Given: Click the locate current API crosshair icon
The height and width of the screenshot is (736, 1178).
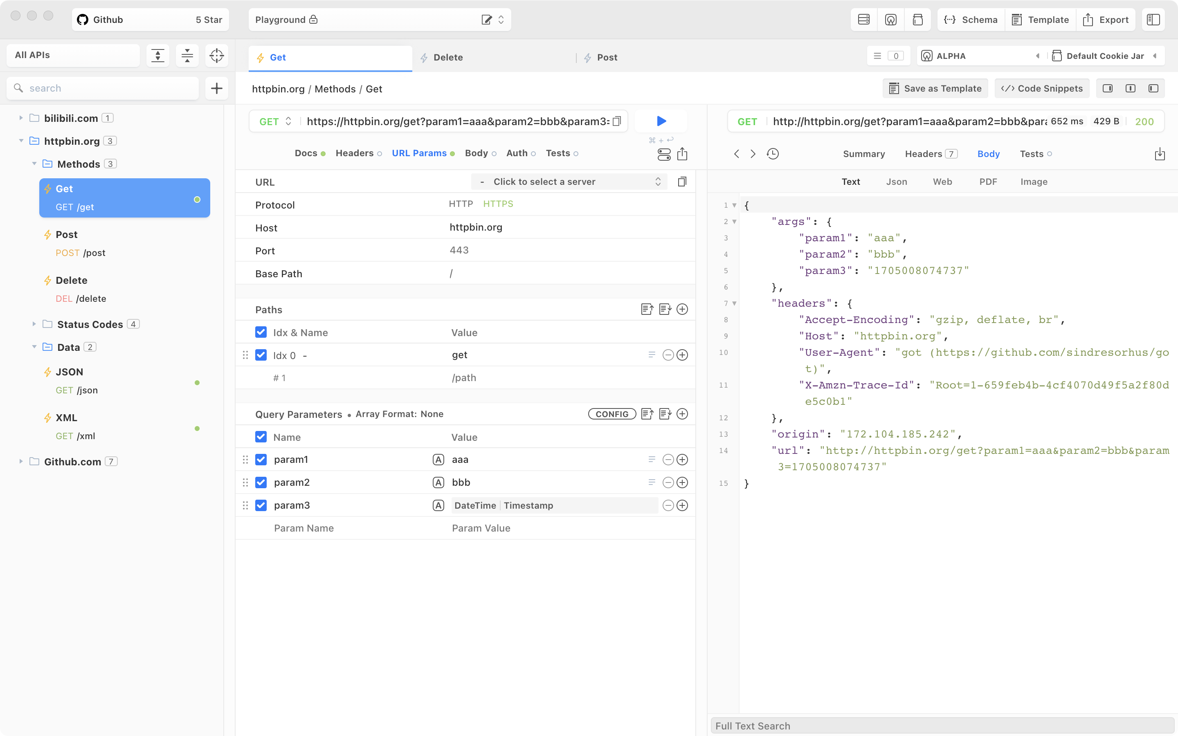Looking at the screenshot, I should (x=217, y=56).
